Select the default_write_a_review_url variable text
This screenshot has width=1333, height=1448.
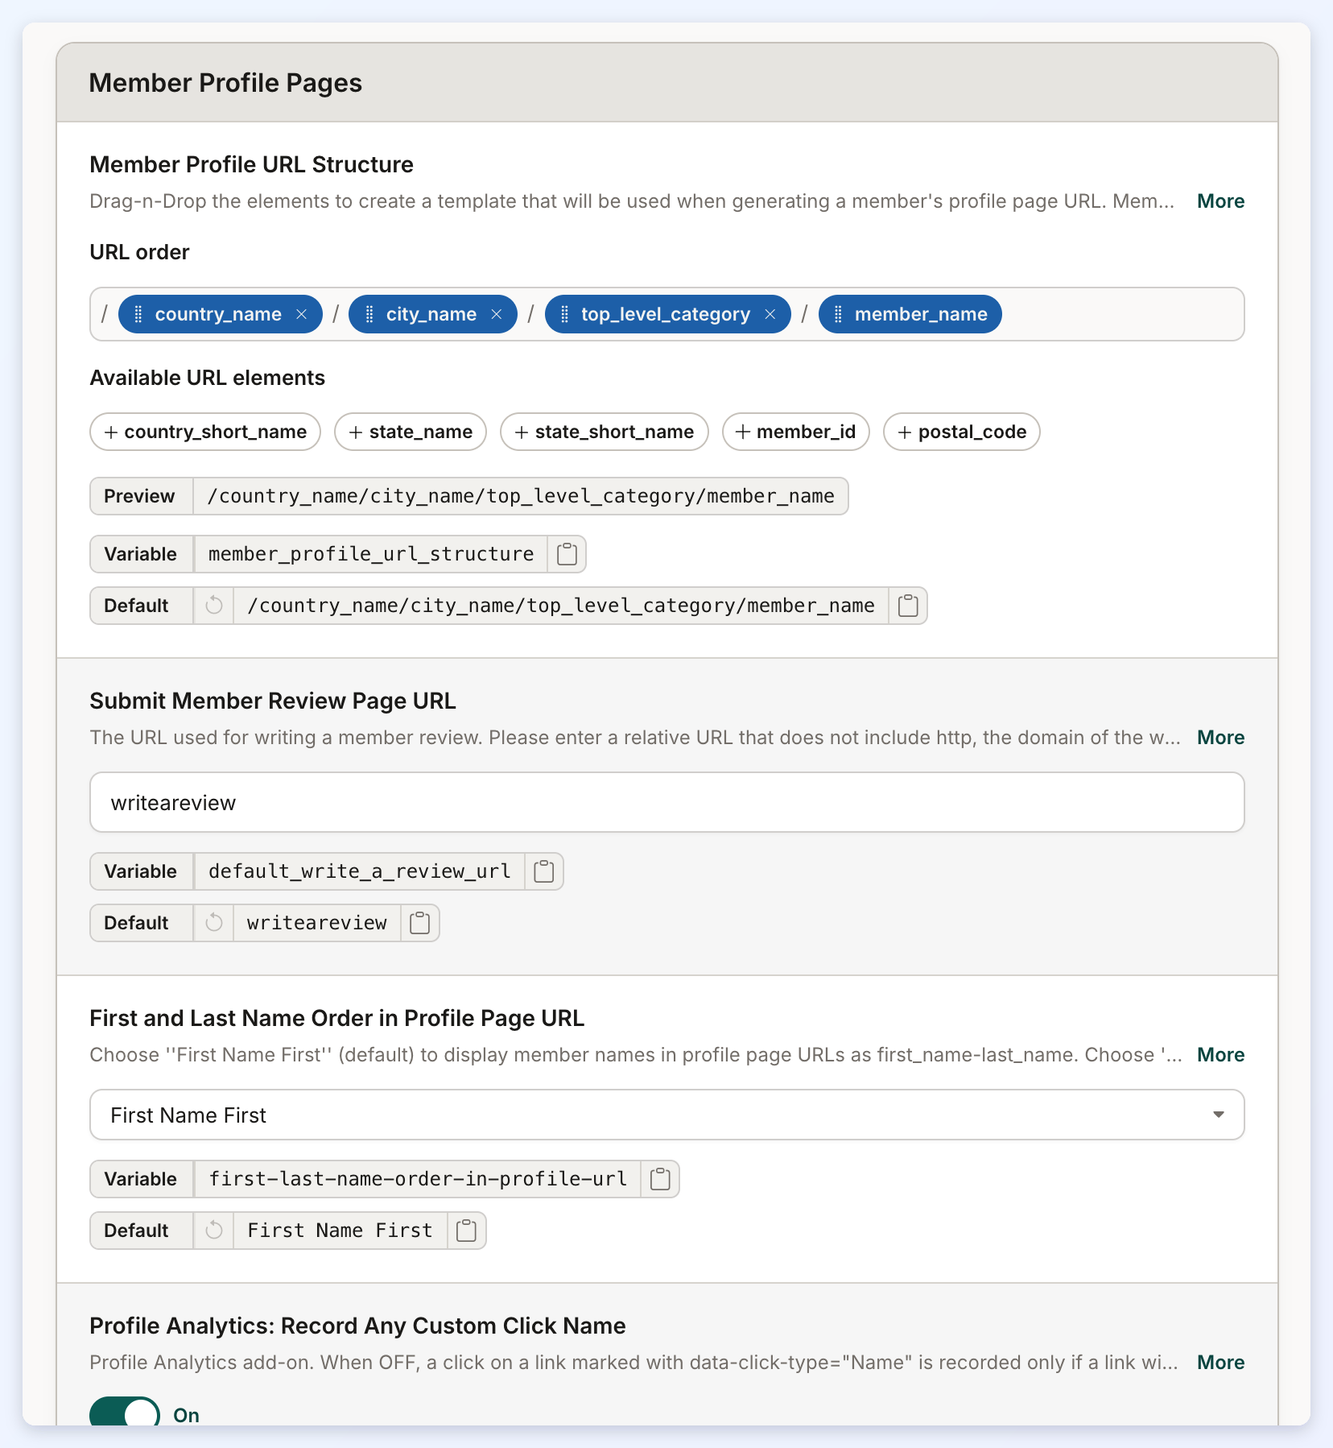tap(360, 871)
